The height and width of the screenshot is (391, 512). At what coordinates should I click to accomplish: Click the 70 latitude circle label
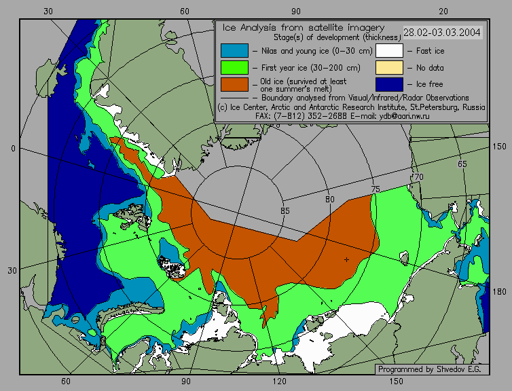click(x=418, y=177)
